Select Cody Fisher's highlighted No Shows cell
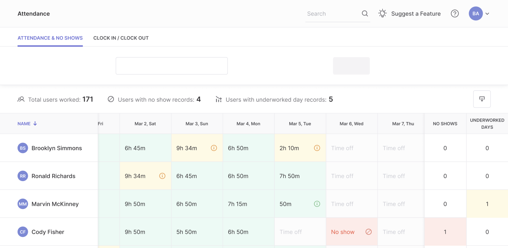Screen dimensions: 508x248 pyautogui.click(x=445, y=232)
